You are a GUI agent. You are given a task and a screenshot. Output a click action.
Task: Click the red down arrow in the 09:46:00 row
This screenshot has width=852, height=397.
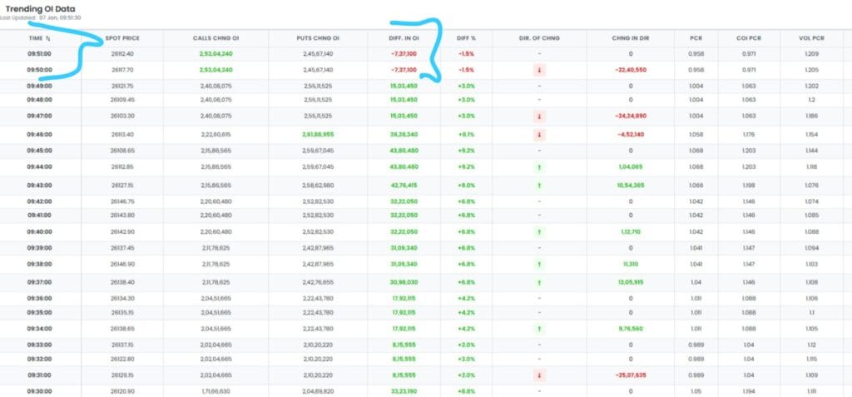pos(539,135)
